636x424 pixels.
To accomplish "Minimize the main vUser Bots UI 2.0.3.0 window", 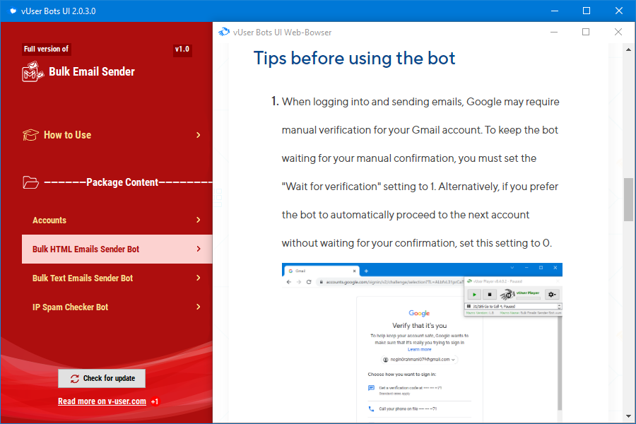I will point(555,11).
